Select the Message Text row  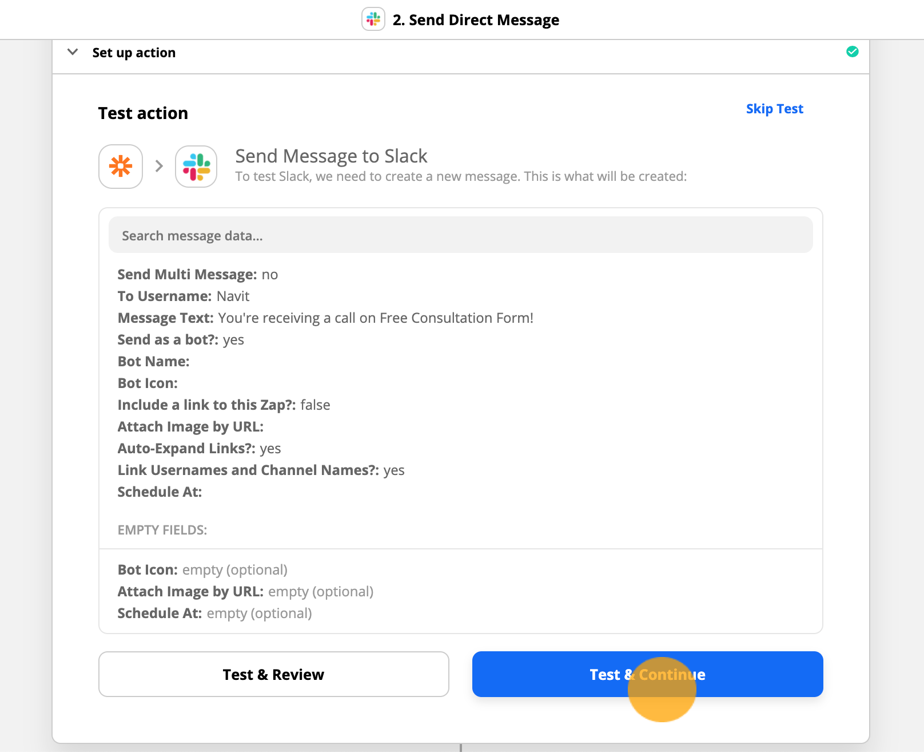click(325, 318)
